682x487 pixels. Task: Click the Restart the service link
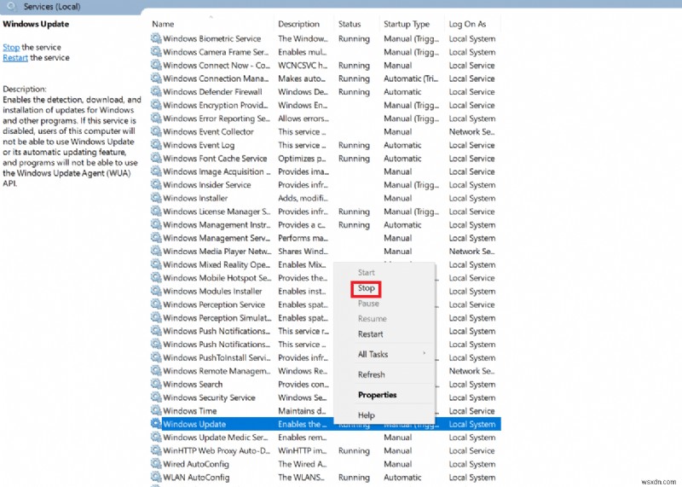click(15, 57)
